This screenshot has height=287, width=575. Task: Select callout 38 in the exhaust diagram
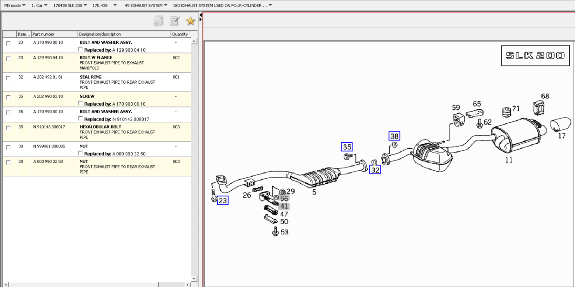(394, 136)
